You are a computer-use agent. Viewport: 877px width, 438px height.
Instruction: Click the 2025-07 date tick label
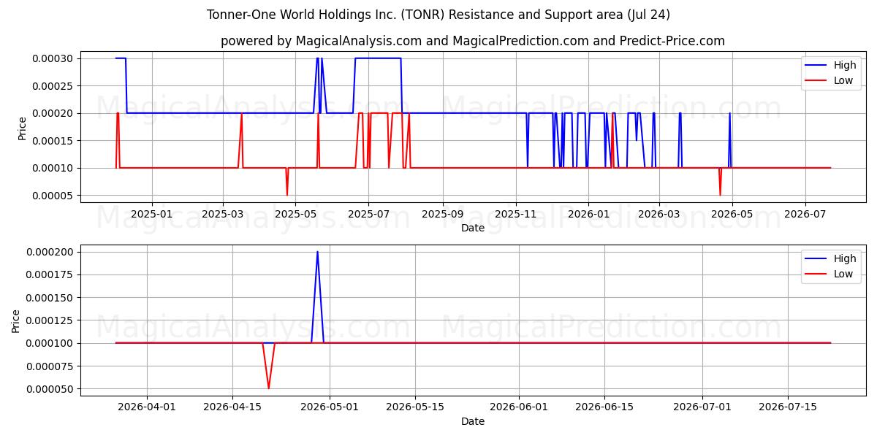(368, 215)
